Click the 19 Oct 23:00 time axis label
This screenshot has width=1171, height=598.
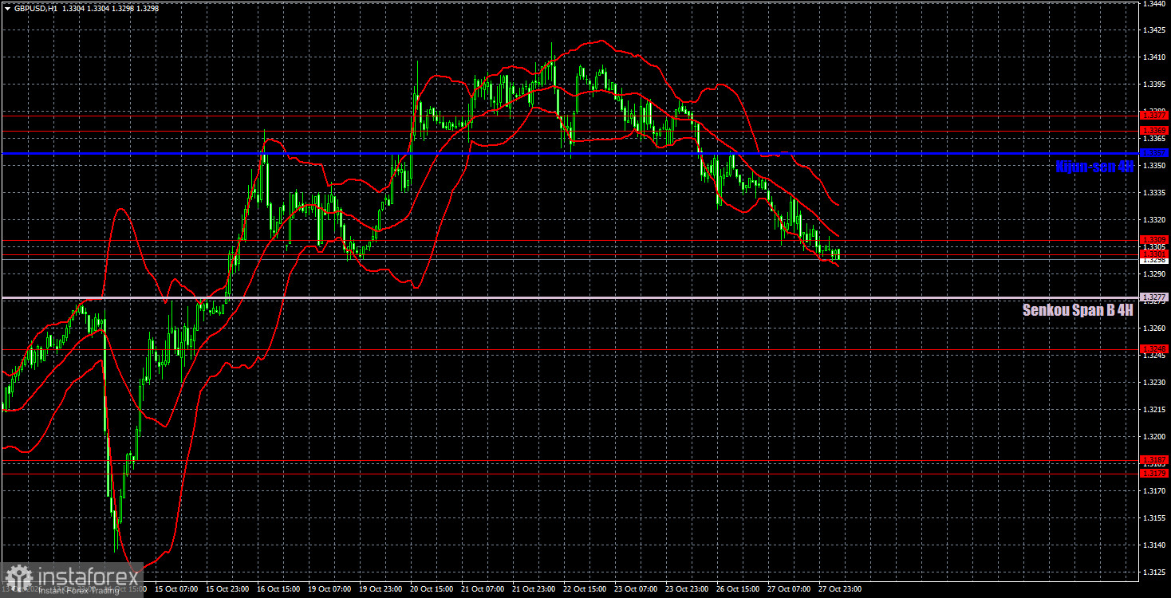(x=380, y=589)
